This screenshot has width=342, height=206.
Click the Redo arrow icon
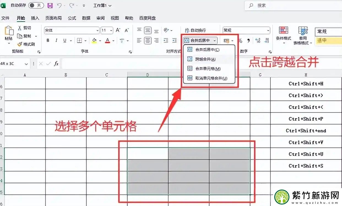pyautogui.click(x=72, y=6)
